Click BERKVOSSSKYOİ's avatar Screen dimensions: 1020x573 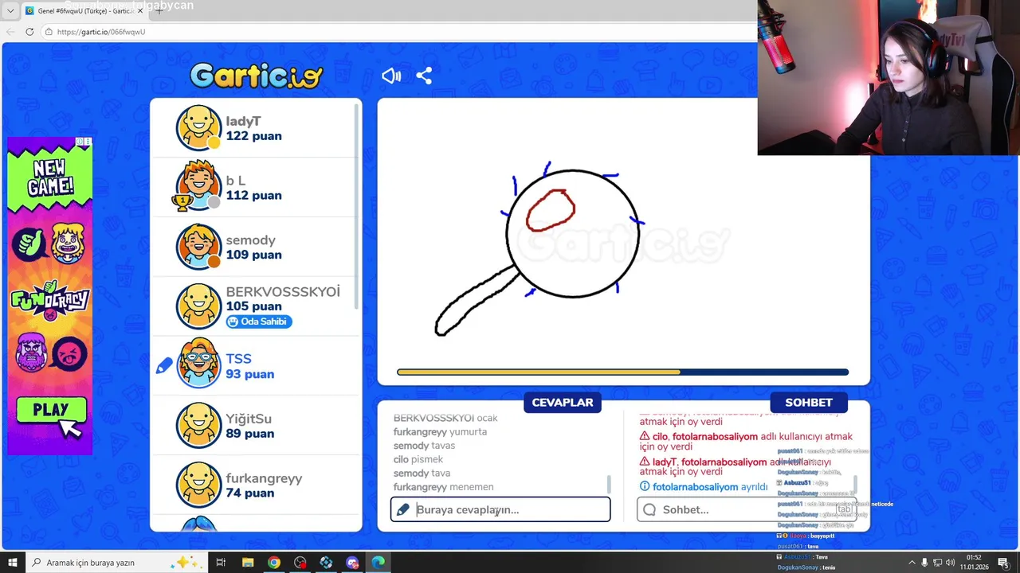coord(198,306)
